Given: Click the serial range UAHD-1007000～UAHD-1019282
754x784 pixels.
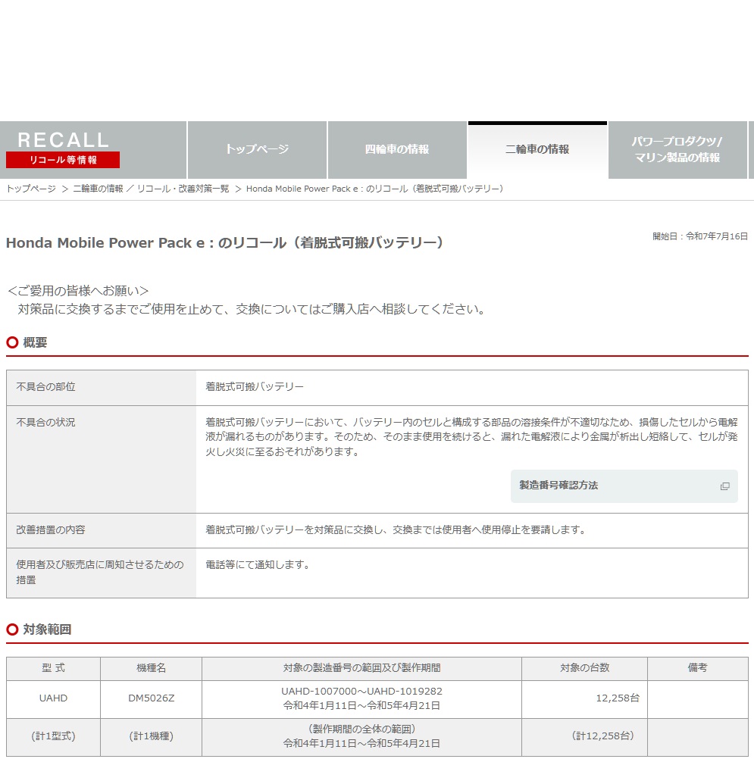Looking at the screenshot, I should (x=361, y=692).
